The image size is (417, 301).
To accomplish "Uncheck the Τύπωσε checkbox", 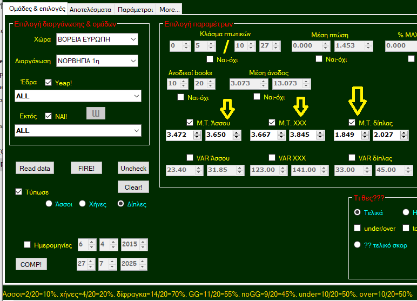I will 19,192.
